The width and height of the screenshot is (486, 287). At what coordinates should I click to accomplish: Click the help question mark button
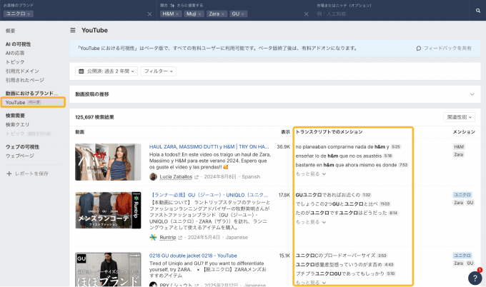click(475, 278)
